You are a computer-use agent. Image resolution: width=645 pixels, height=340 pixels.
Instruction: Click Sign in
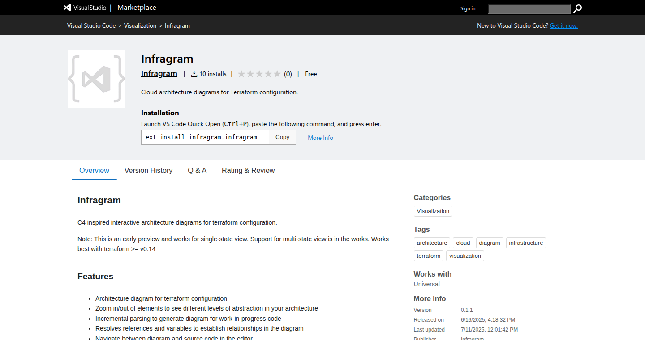468,8
